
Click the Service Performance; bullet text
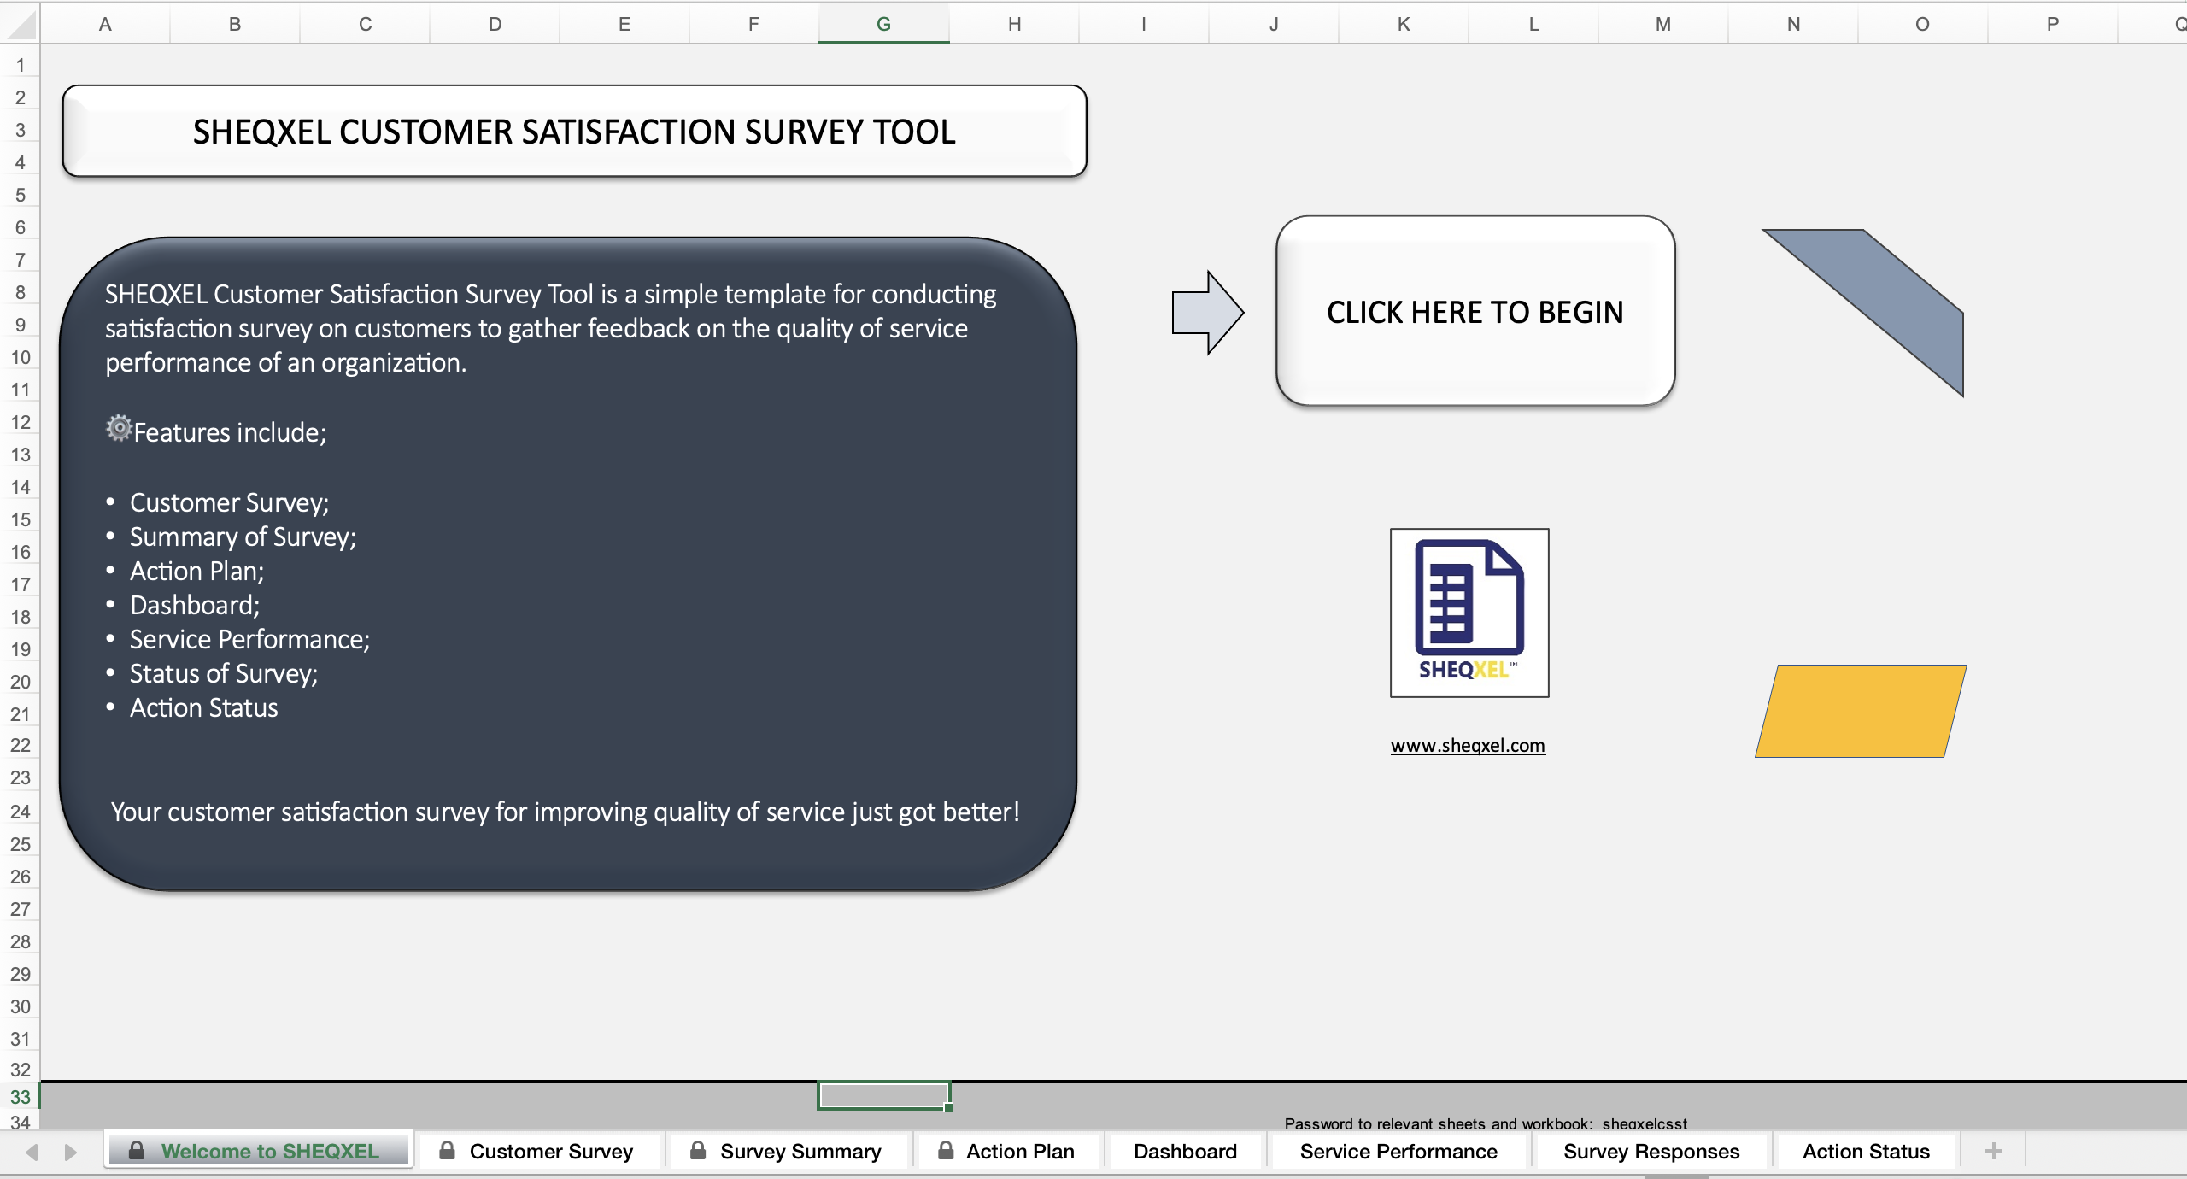pyautogui.click(x=249, y=639)
